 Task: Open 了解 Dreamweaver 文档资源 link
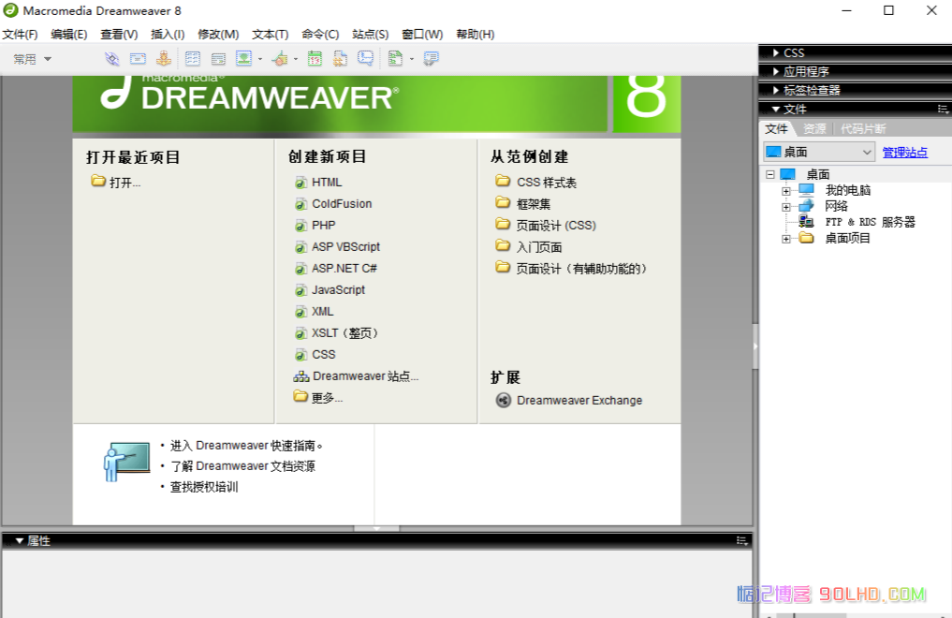pos(242,466)
